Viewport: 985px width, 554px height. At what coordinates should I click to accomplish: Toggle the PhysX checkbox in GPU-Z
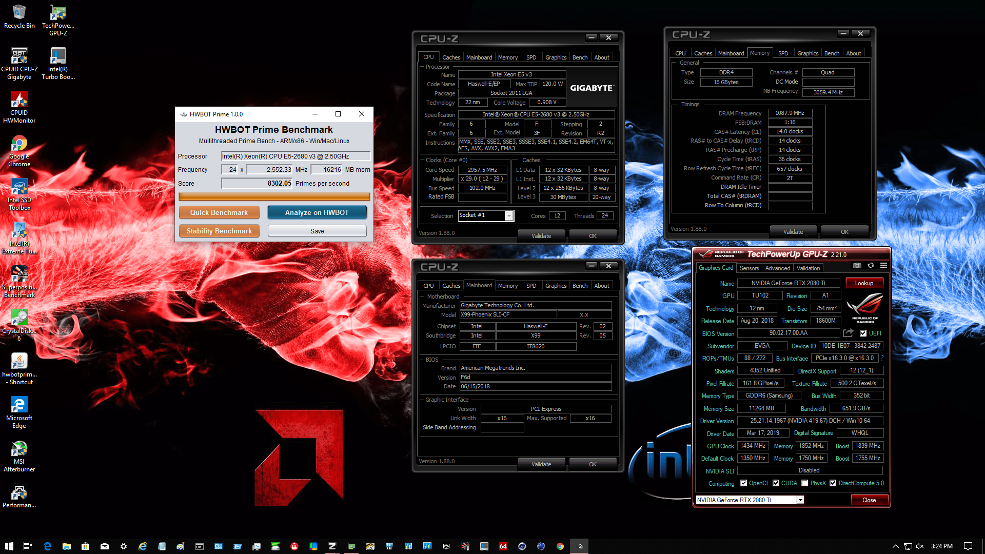(x=805, y=483)
